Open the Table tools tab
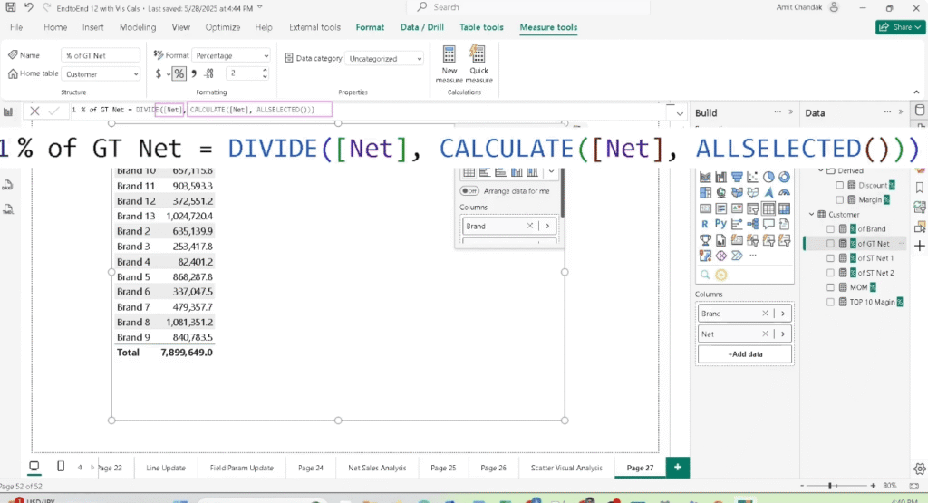This screenshot has width=928, height=503. pos(481,27)
